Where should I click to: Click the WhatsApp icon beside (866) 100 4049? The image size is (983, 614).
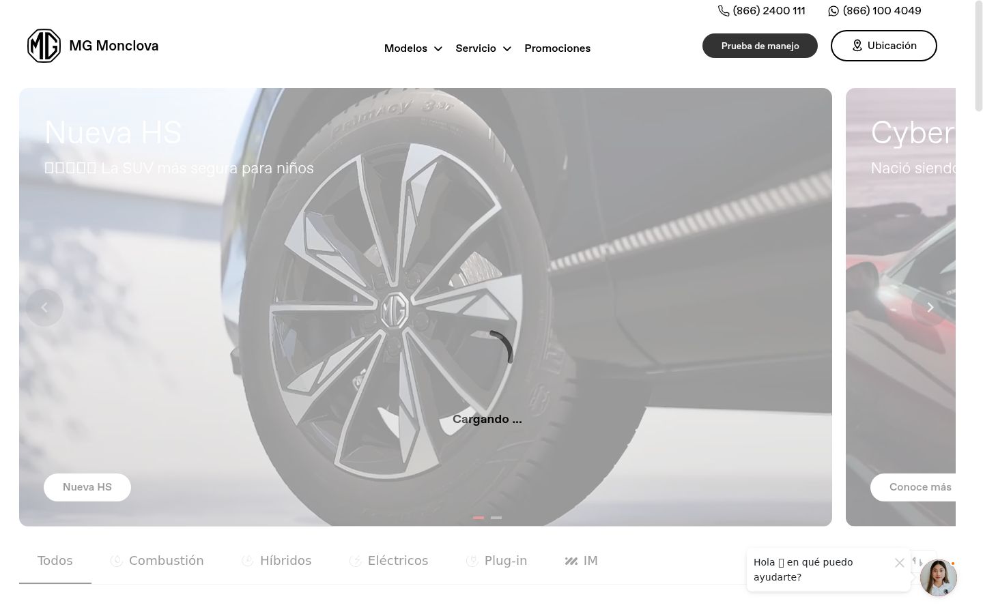(834, 11)
